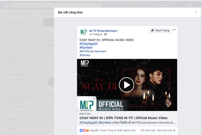Select the Nhóm bất kỳ filter

coord(17,80)
